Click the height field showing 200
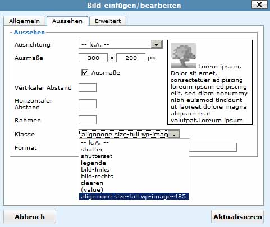The width and height of the screenshot is (270, 227). (131, 58)
